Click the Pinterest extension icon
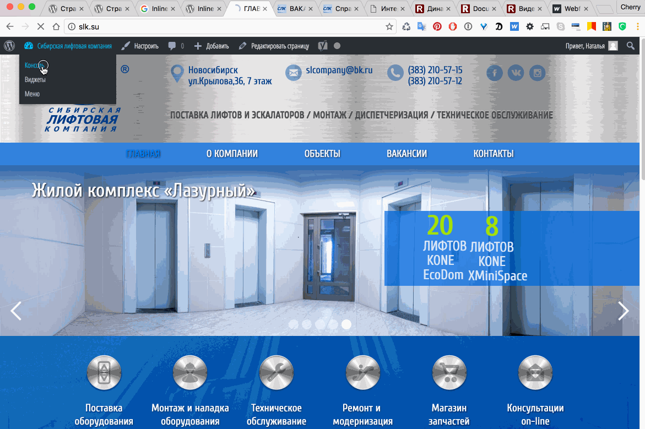The width and height of the screenshot is (645, 429). pos(437,27)
